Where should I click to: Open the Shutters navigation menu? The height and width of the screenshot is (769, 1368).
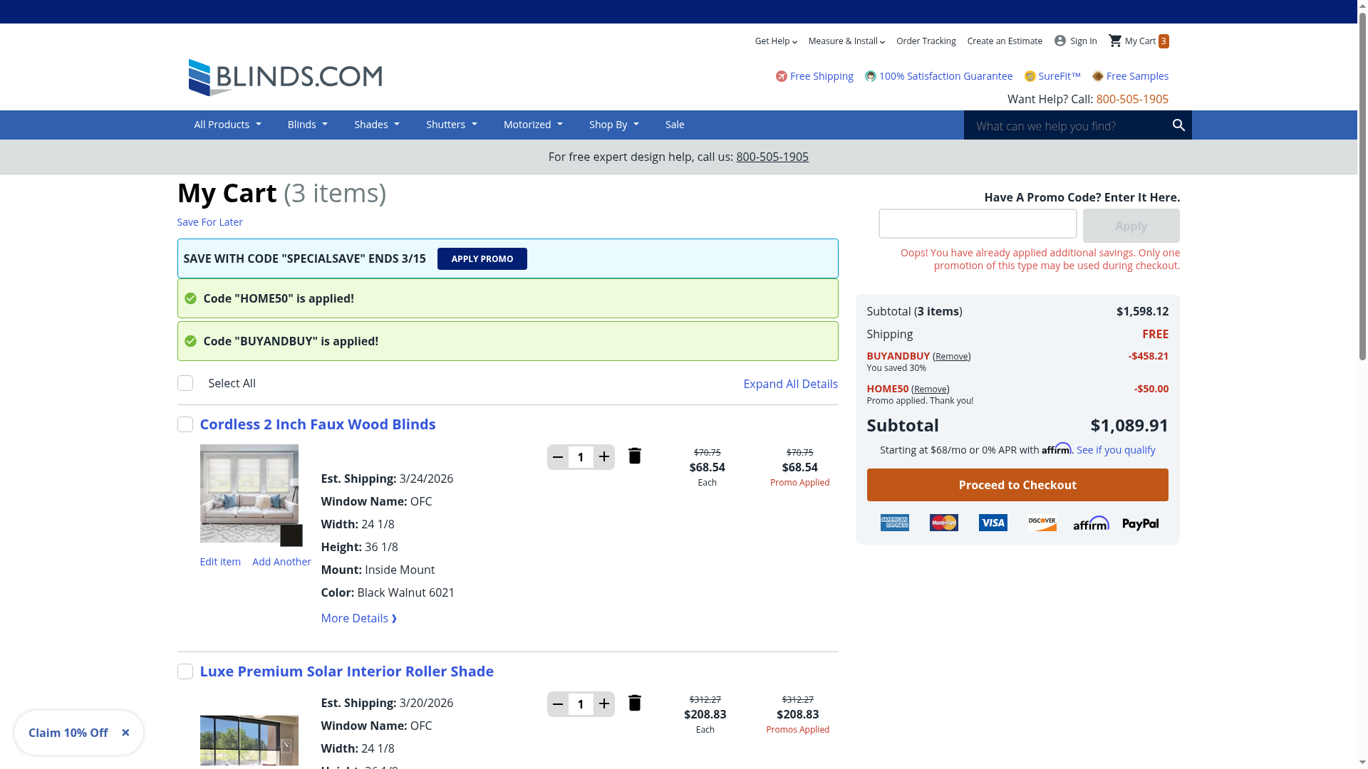451,125
